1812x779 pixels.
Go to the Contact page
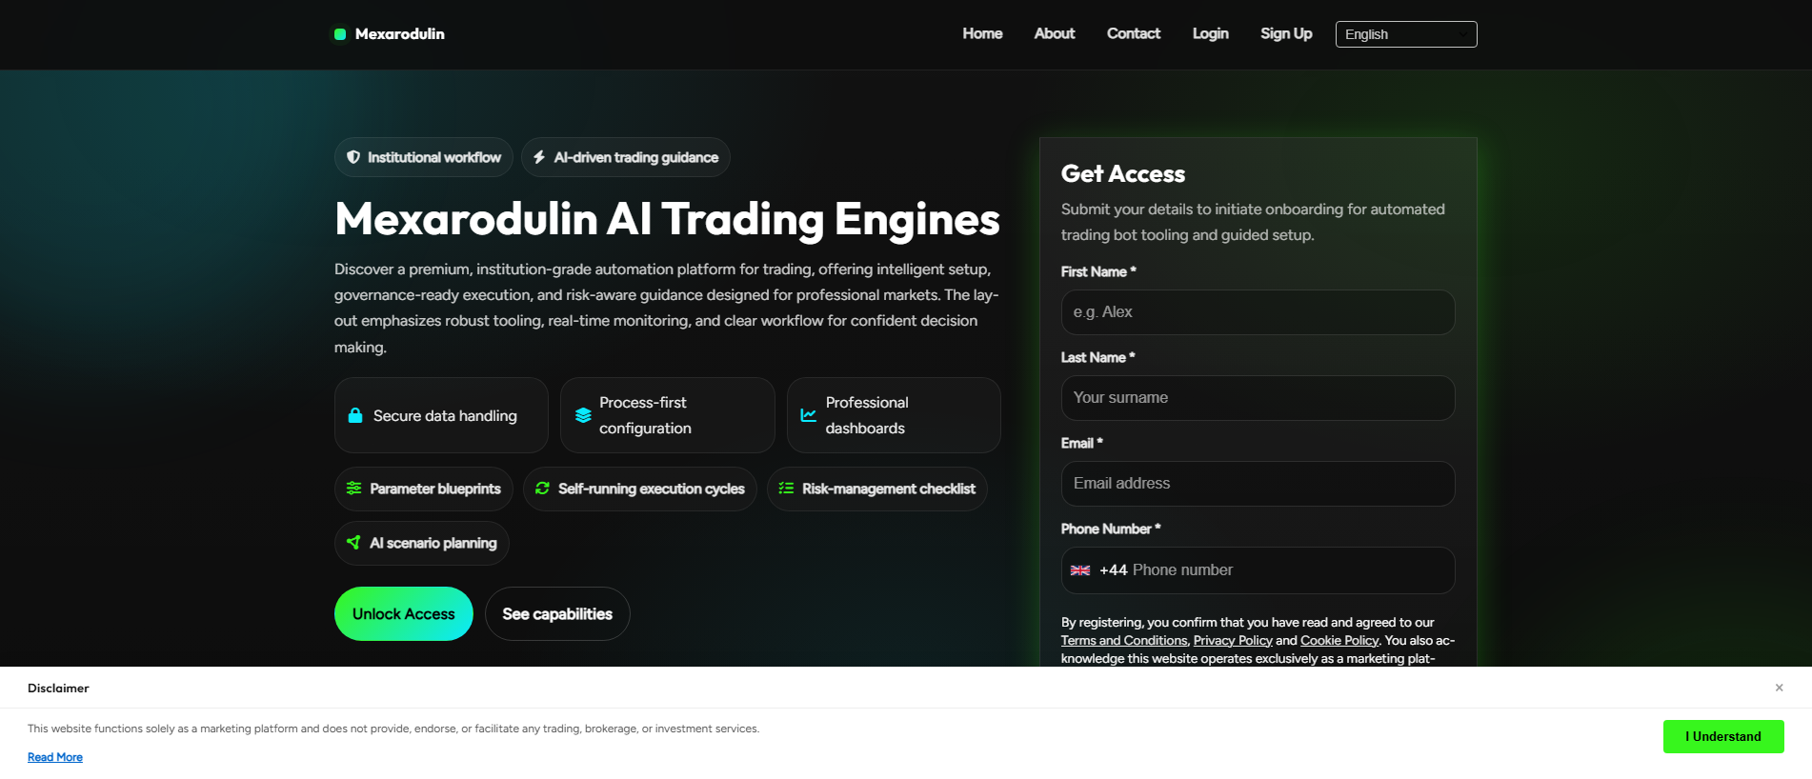point(1134,33)
